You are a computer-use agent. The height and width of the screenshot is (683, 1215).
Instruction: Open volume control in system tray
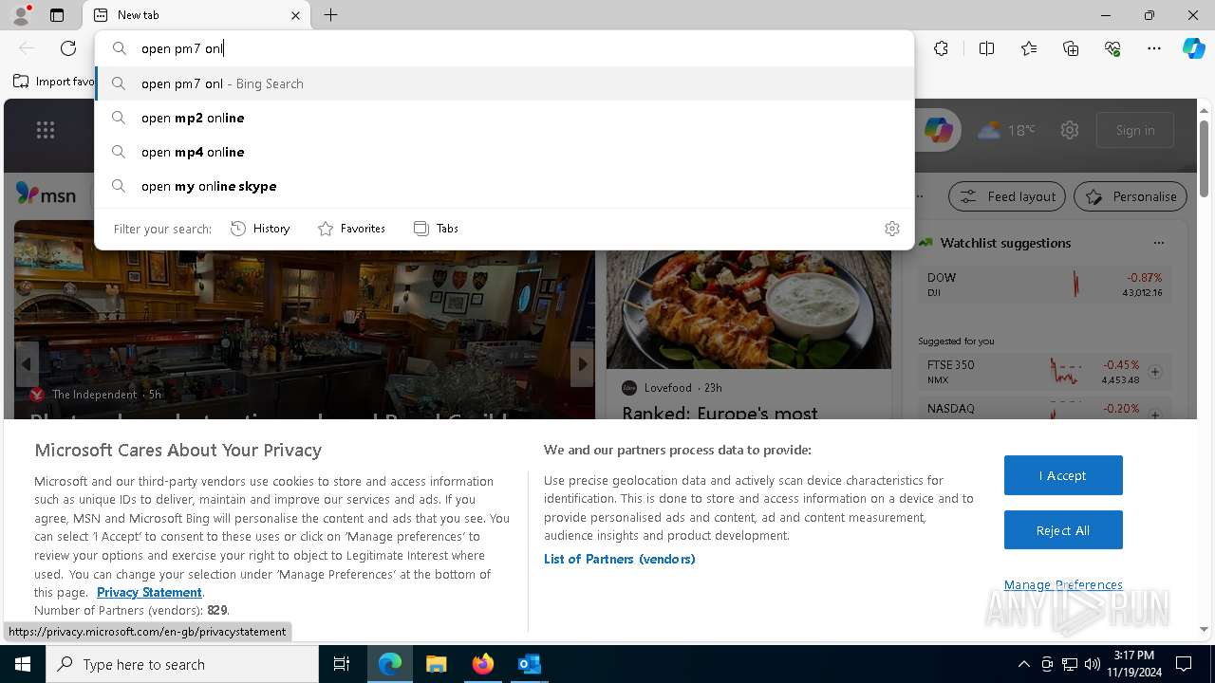click(x=1093, y=664)
